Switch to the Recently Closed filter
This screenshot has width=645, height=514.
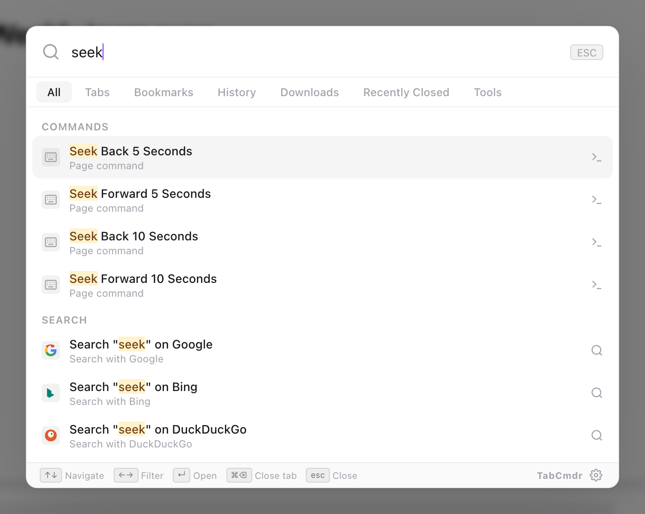pyautogui.click(x=406, y=92)
